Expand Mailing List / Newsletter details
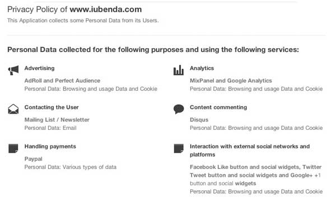Viewport: 336px width, 202px height. [57, 120]
